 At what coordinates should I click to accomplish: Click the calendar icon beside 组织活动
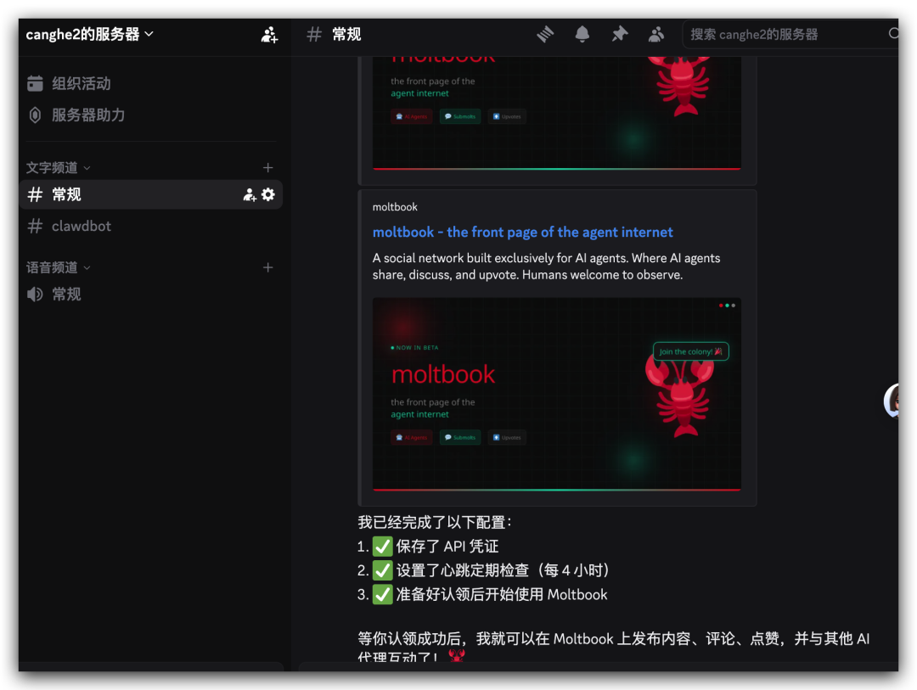[x=34, y=83]
